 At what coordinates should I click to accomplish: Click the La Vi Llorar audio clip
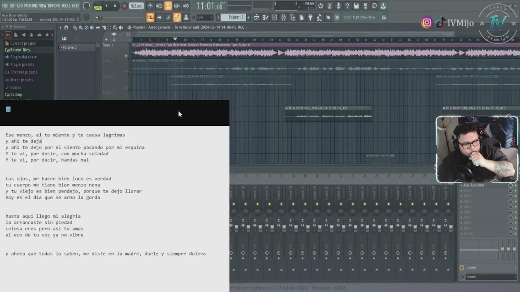326,51
